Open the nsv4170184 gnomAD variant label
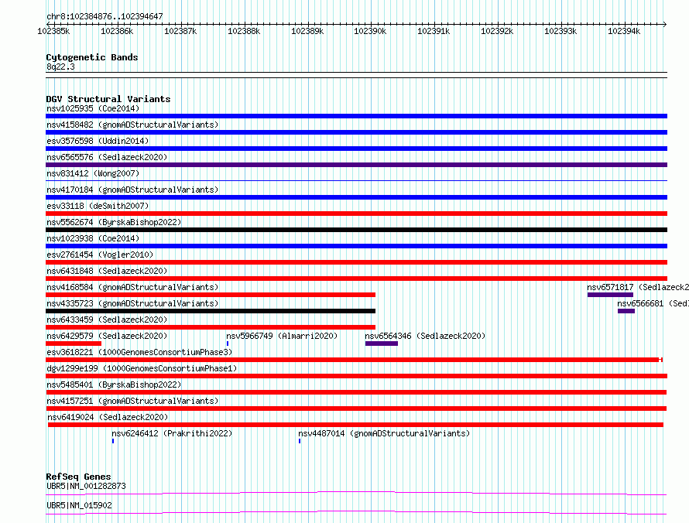 (x=132, y=190)
